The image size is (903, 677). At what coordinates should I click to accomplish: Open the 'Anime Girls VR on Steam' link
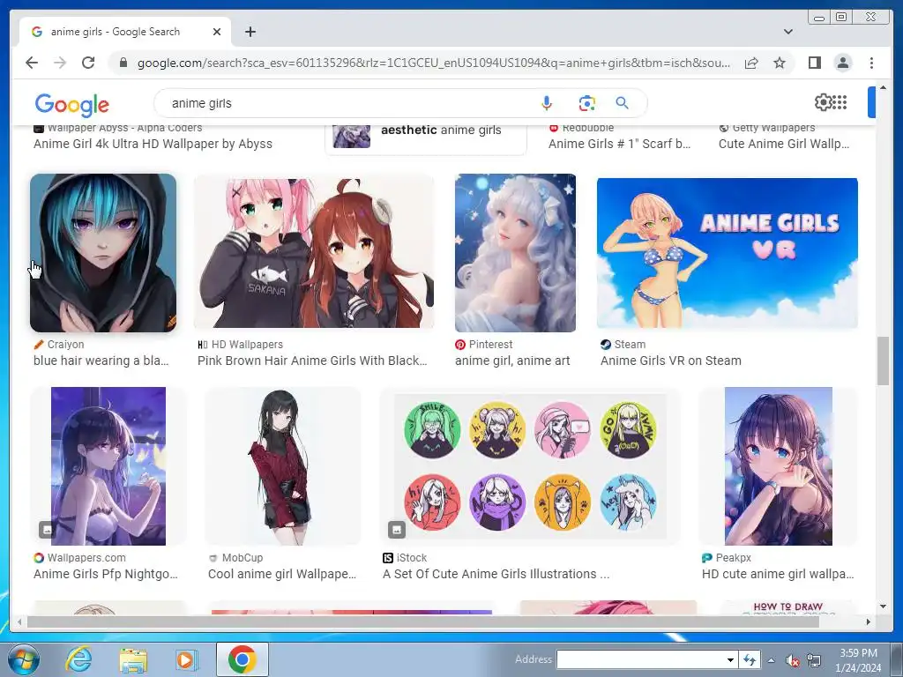point(671,361)
